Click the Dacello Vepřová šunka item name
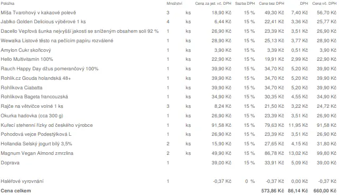 (79, 31)
